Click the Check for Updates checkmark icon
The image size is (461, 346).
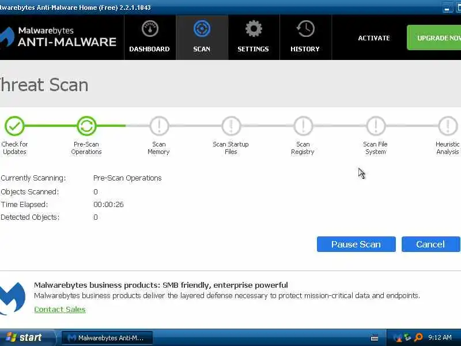[14, 126]
